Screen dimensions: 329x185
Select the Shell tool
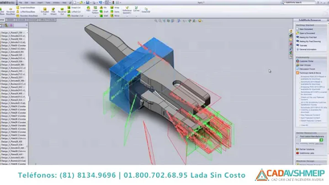104,16
